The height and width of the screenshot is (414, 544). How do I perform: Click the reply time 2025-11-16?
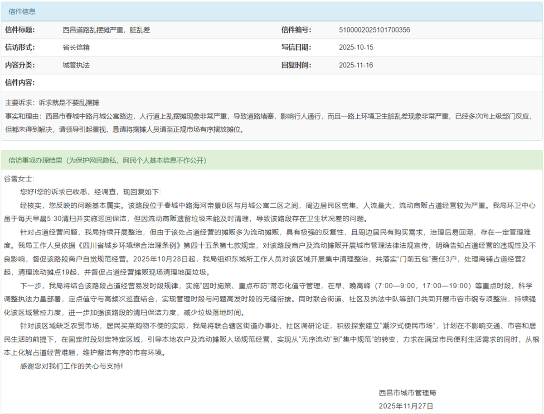click(x=356, y=65)
